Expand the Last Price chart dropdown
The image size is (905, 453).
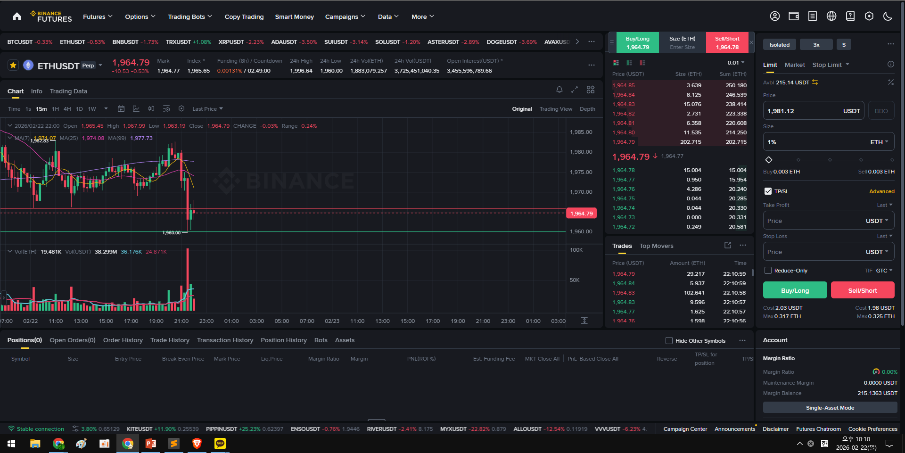(x=207, y=109)
